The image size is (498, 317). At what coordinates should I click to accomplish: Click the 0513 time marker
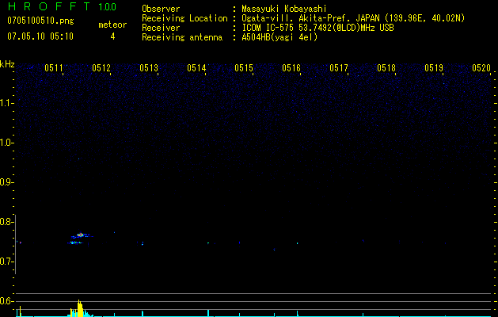pos(149,68)
